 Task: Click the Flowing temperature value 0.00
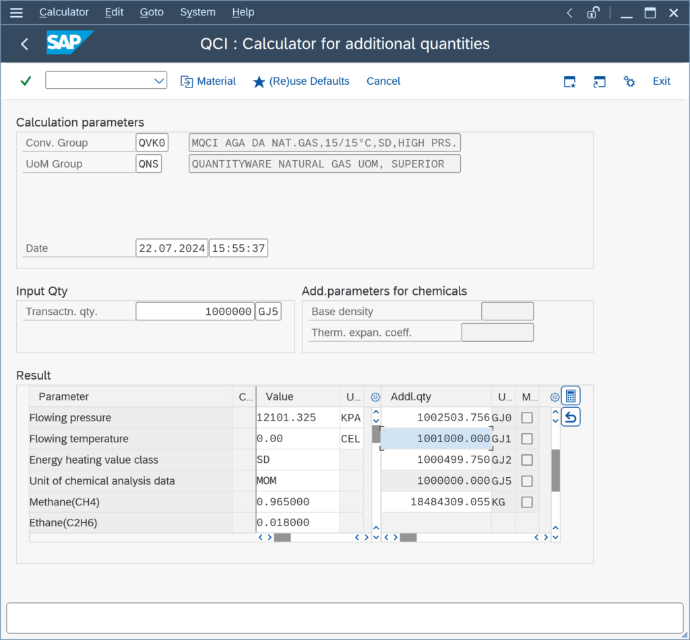297,439
